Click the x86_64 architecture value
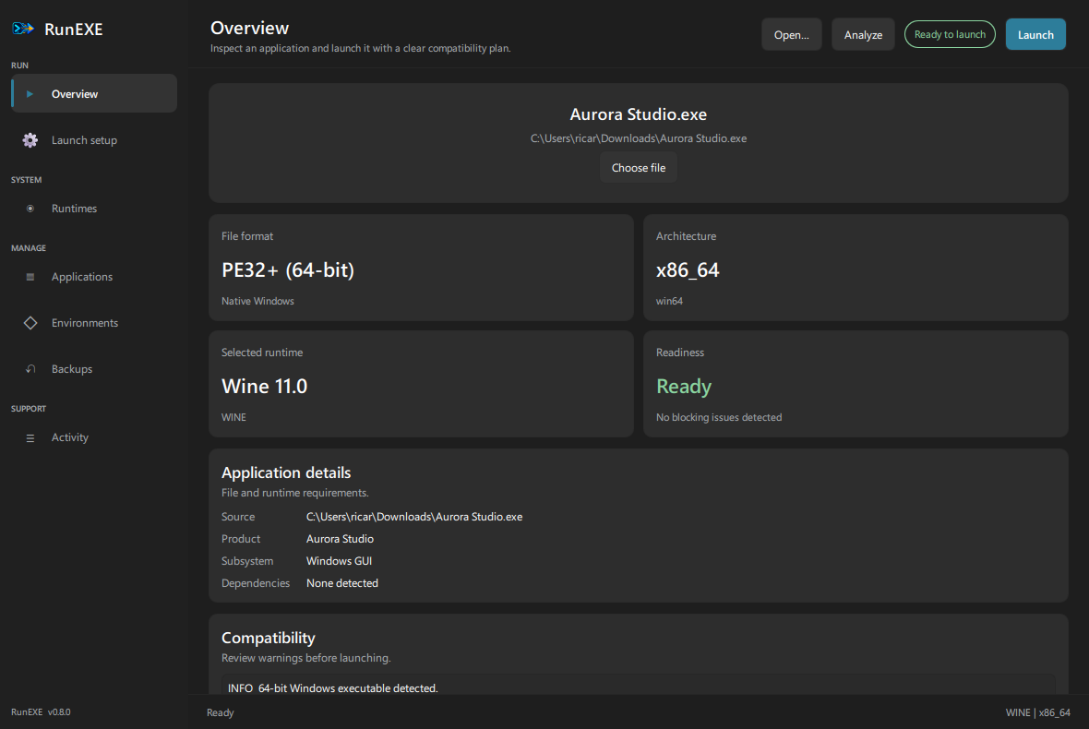Screen dimensions: 1089x729 (688, 270)
